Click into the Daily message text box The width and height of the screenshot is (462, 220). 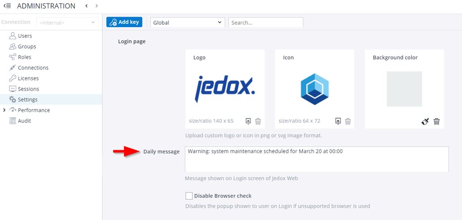click(317, 159)
